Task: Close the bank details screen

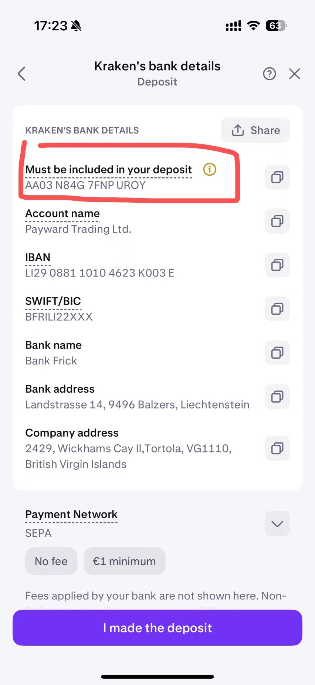Action: click(x=294, y=74)
